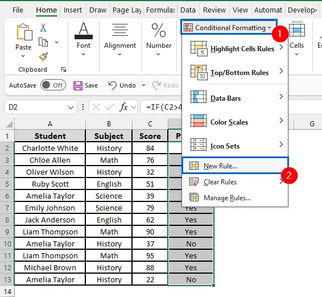Switch to the Data tab
Screen dimensions: 322x297
(188, 10)
